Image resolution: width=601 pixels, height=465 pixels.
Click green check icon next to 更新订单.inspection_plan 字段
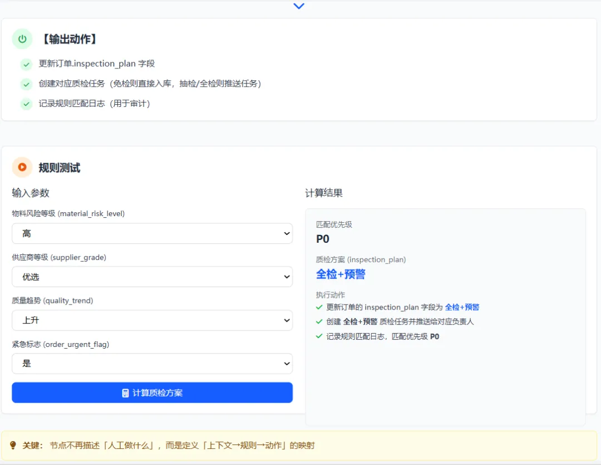(26, 64)
